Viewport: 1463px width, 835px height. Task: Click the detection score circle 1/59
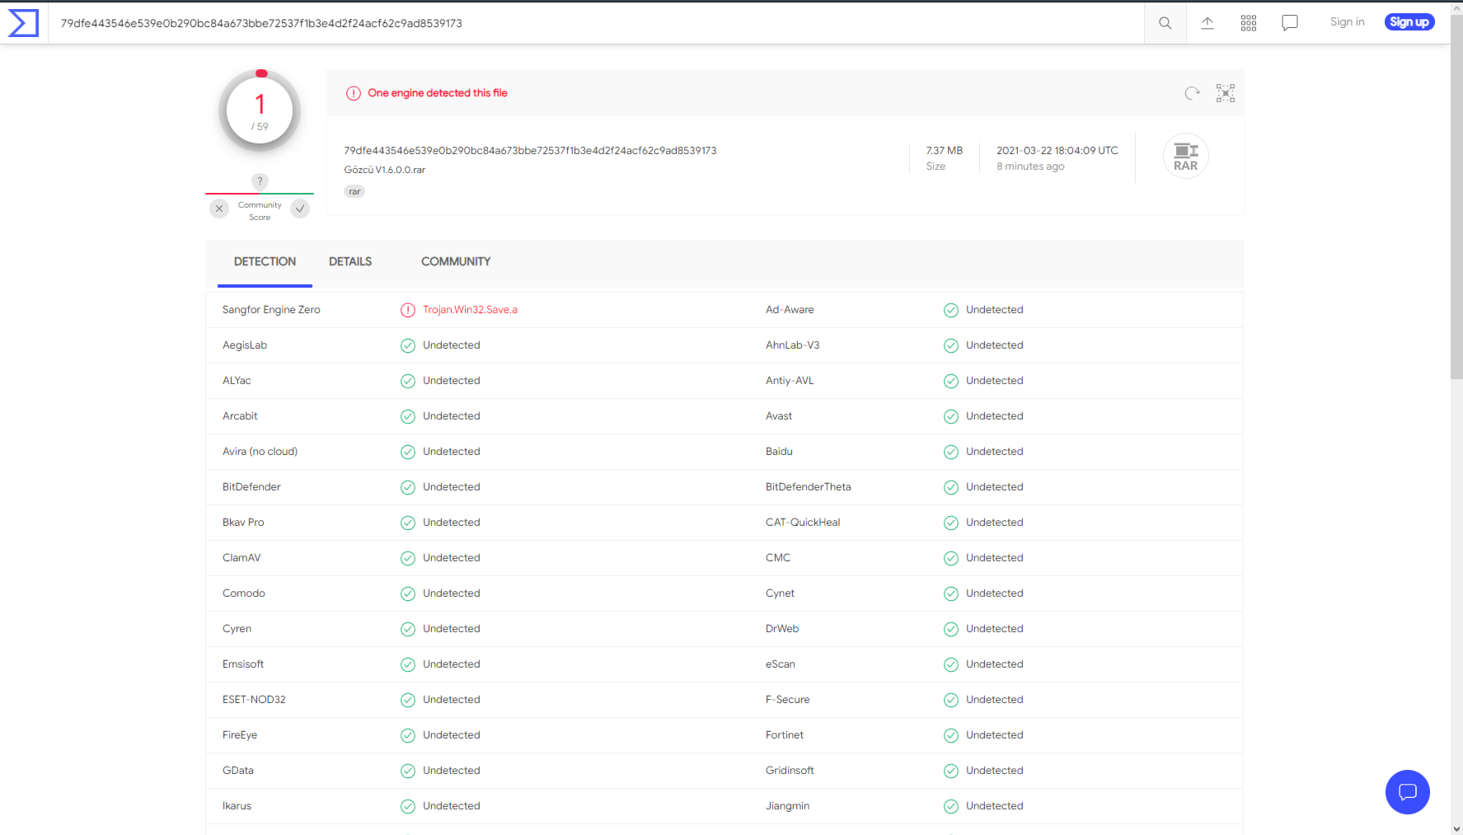pos(260,111)
